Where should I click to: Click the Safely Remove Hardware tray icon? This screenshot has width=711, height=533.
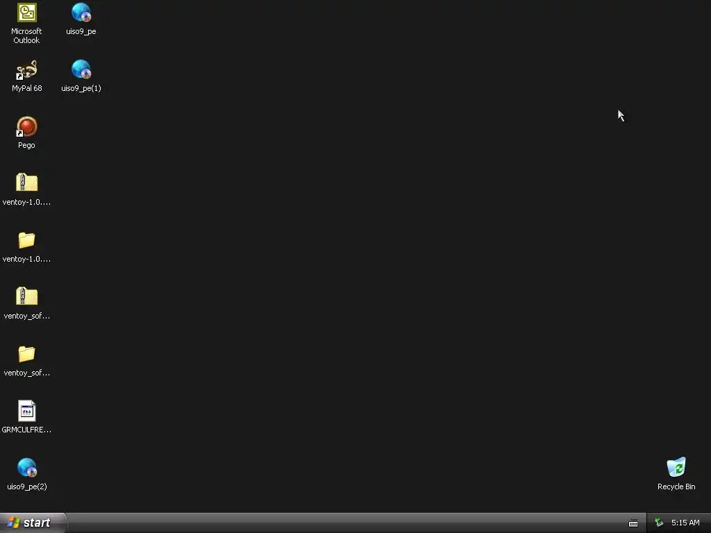tap(659, 523)
